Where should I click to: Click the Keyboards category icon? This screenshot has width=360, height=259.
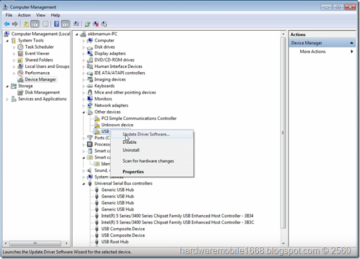point(90,86)
